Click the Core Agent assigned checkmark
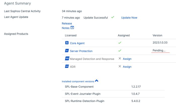 pyautogui.click(x=120, y=43)
